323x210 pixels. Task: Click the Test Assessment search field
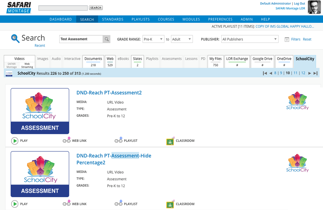click(x=81, y=39)
